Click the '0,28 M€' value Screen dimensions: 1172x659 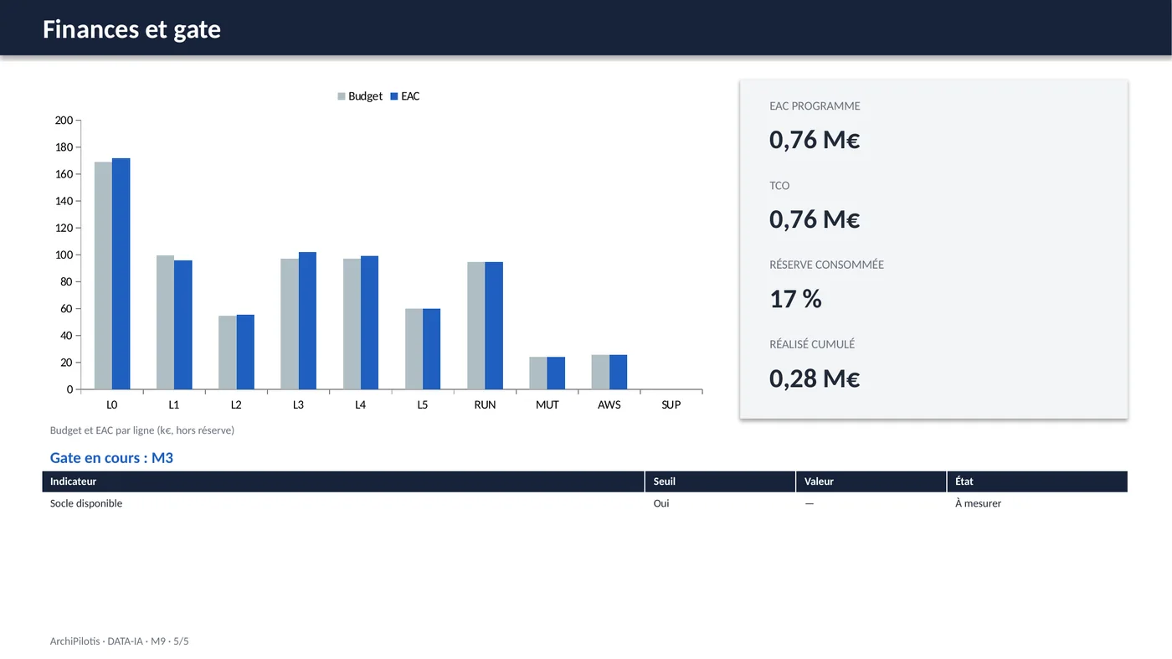tap(815, 378)
